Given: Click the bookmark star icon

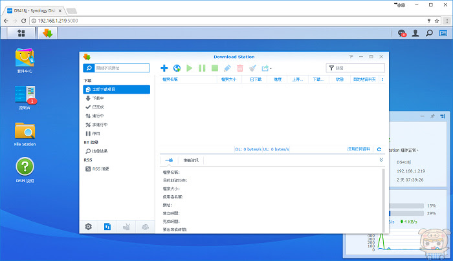Looking at the screenshot, I should (437, 21).
